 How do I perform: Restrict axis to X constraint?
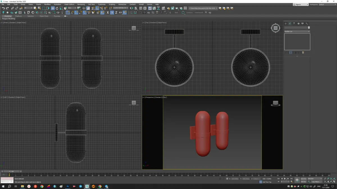tap(108, 13)
